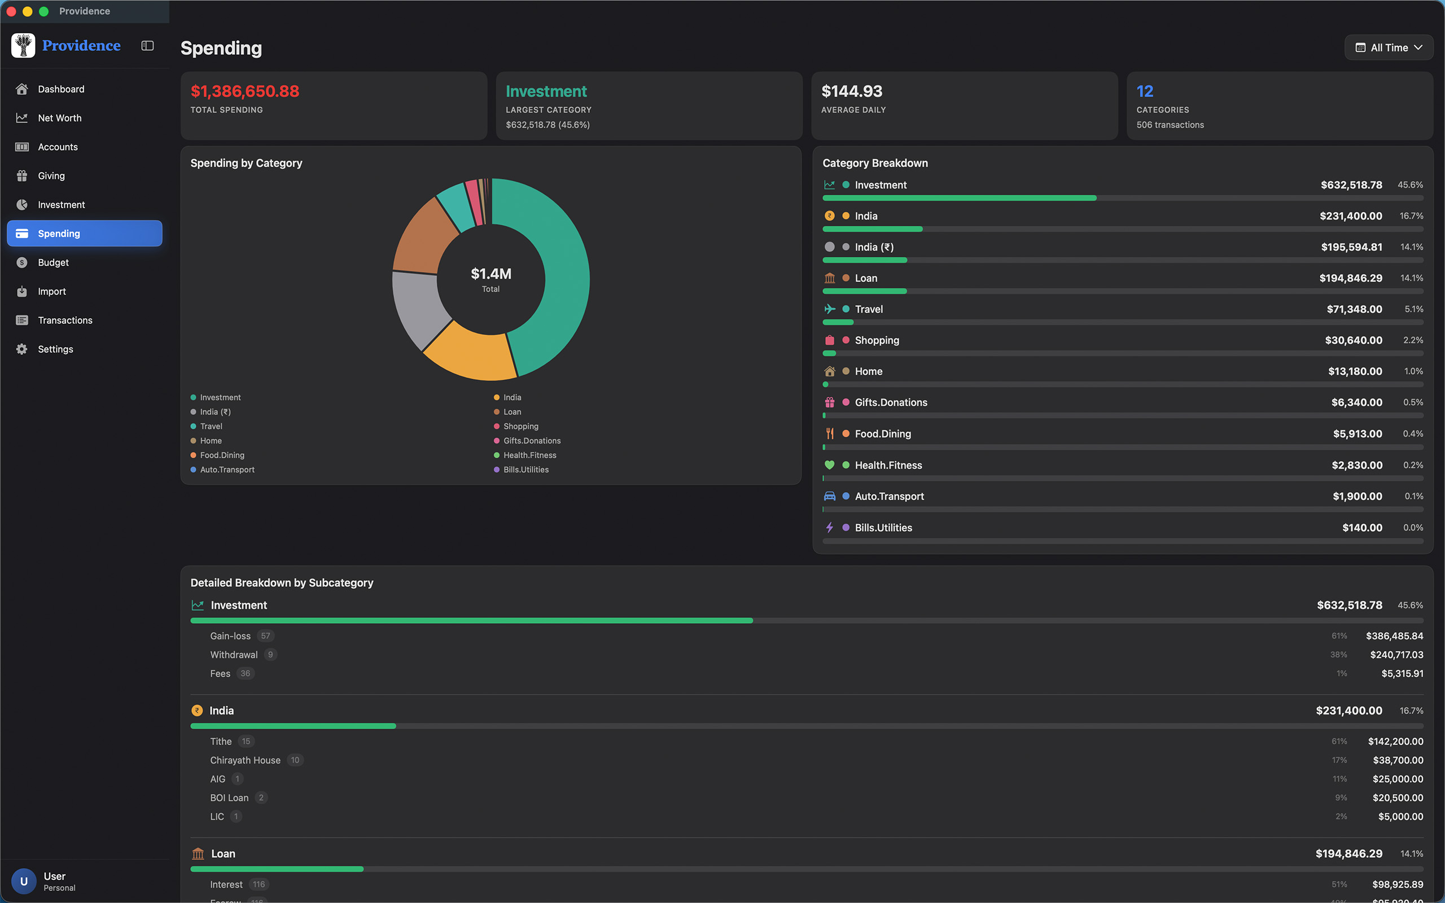Select the Spending sidebar item
Image resolution: width=1445 pixels, height=903 pixels.
[84, 234]
